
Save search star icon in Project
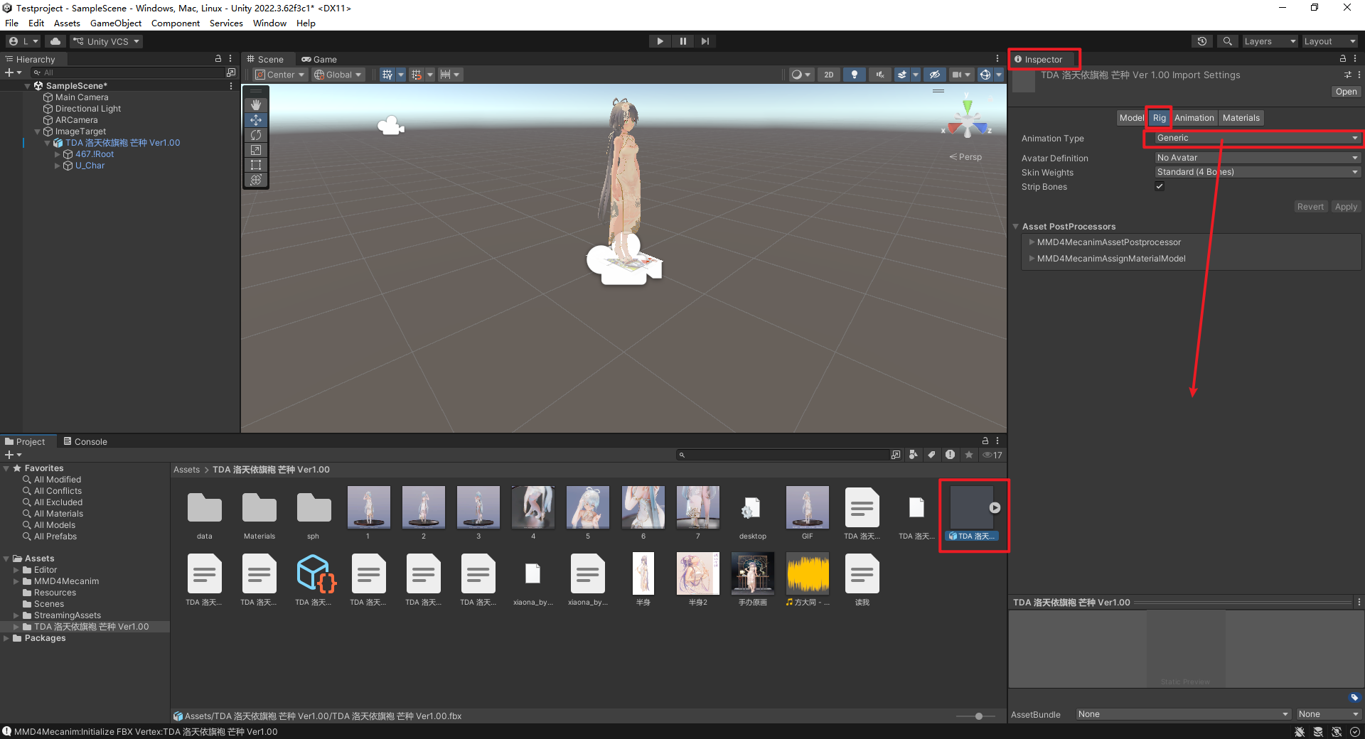(968, 455)
